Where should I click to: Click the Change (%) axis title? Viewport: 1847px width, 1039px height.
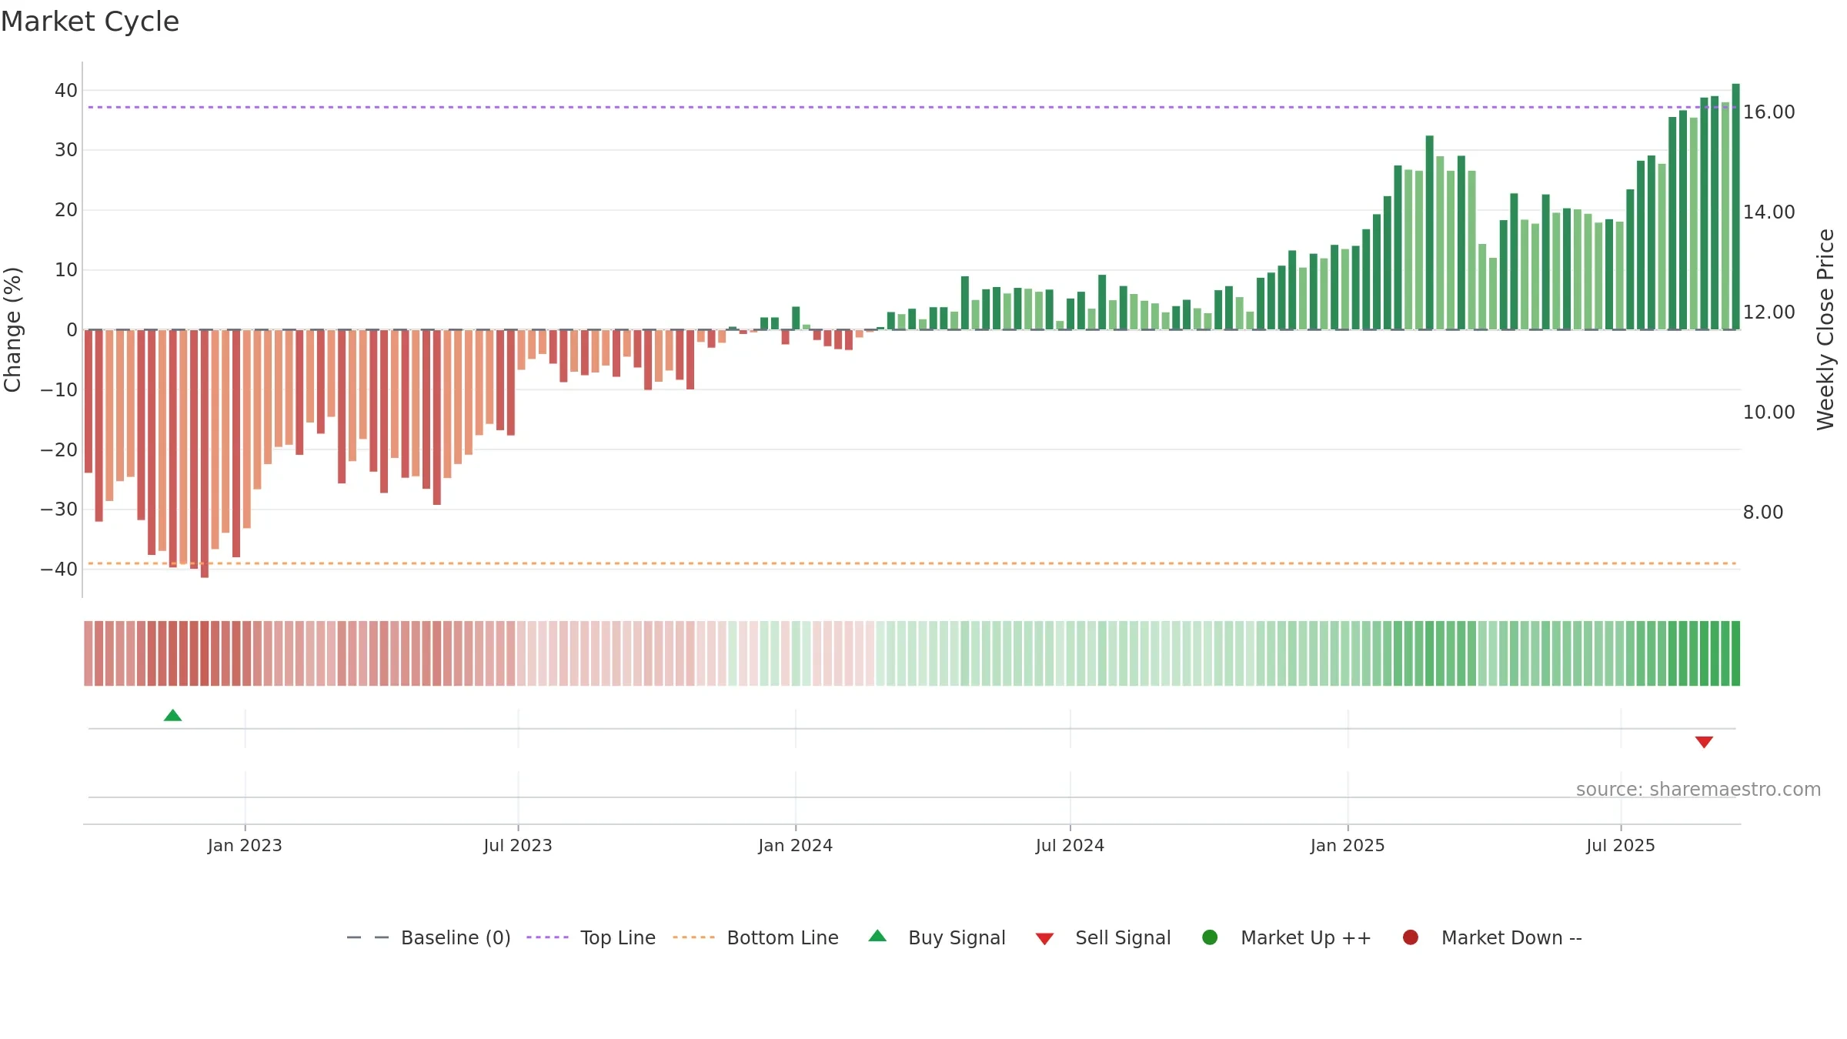12,329
